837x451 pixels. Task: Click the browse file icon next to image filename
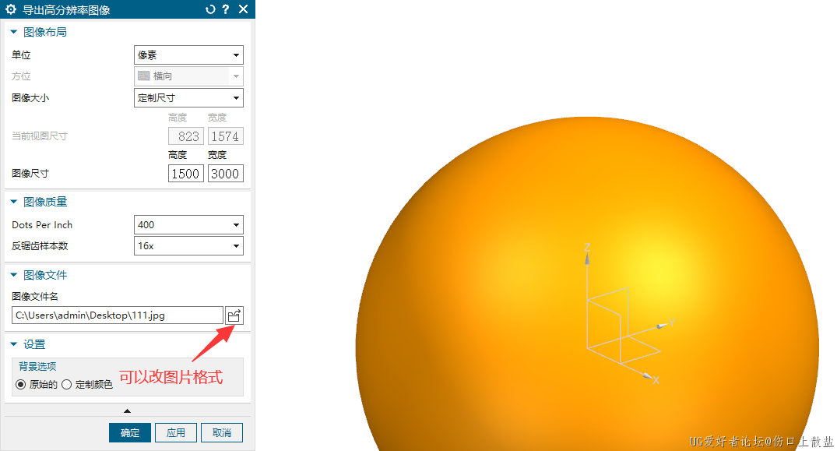[234, 315]
